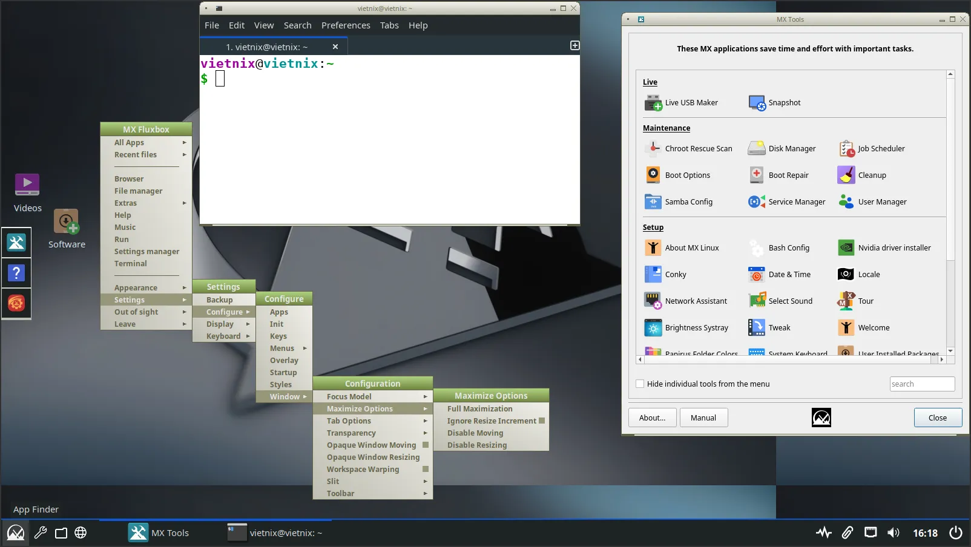This screenshot has height=547, width=971.
Task: Start the MX Tour
Action: (856, 301)
